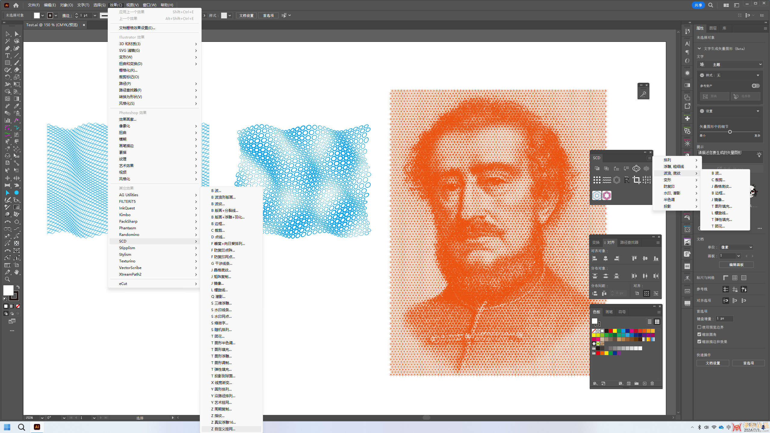This screenshot has width=770, height=433.
Task: Select 文档栅格效果设置(E)... menu item
Action: click(x=154, y=28)
